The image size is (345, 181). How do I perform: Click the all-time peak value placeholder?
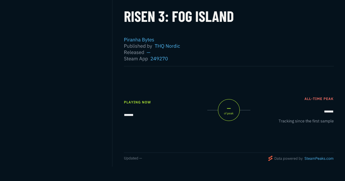click(x=329, y=111)
